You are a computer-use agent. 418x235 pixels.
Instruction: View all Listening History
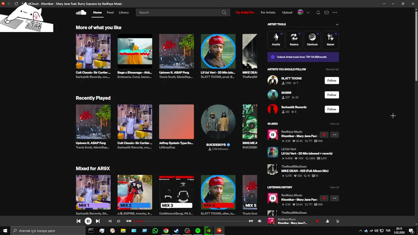click(334, 187)
